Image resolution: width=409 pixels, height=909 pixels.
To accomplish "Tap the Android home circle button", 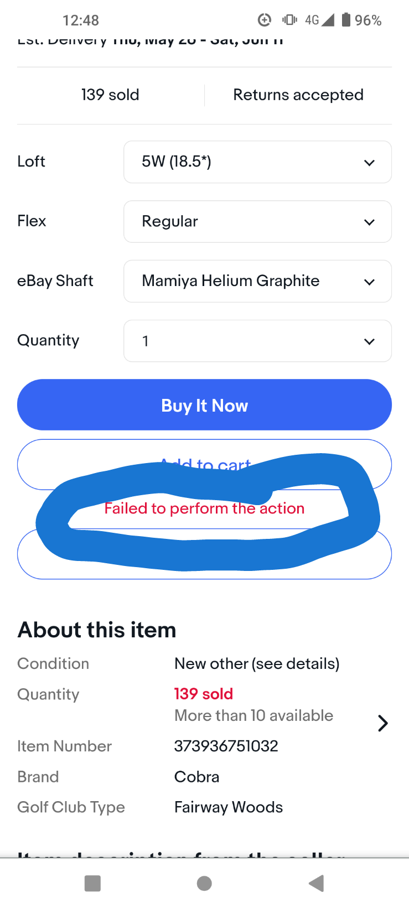I will pyautogui.click(x=204, y=884).
